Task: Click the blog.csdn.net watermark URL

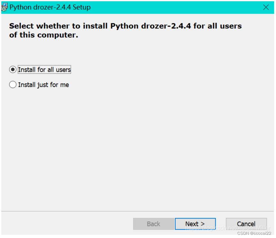Action: point(228,228)
